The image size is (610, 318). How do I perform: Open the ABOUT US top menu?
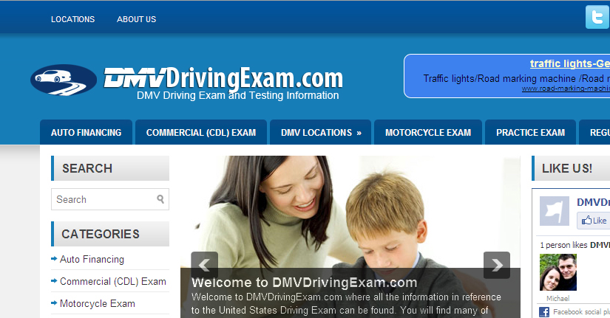[x=137, y=19]
